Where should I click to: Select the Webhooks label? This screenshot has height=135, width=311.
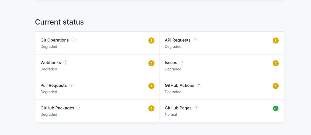pyautogui.click(x=51, y=63)
